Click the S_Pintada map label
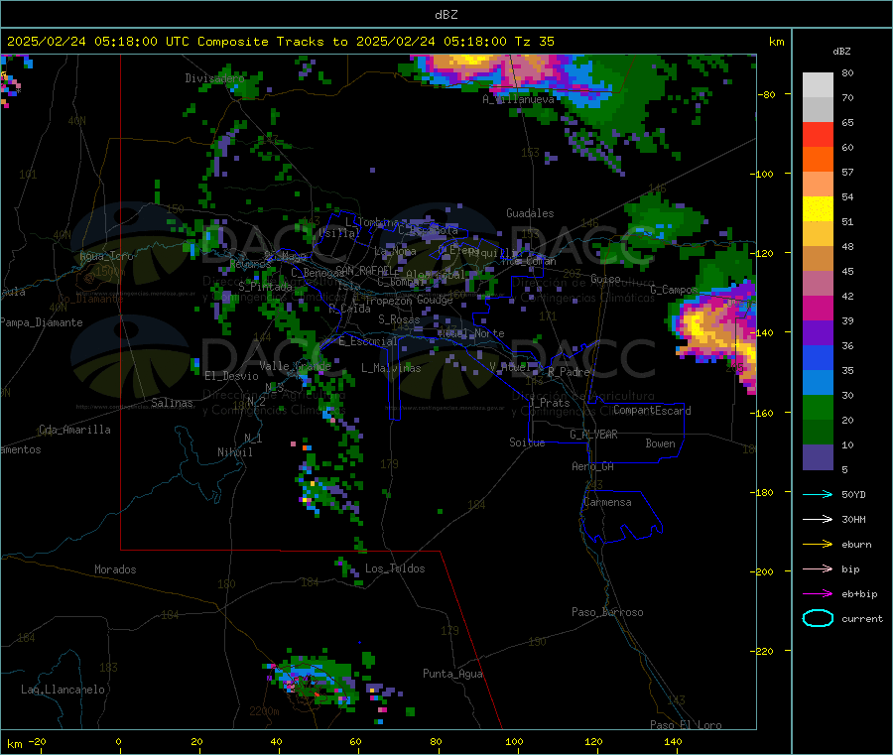 tap(265, 287)
